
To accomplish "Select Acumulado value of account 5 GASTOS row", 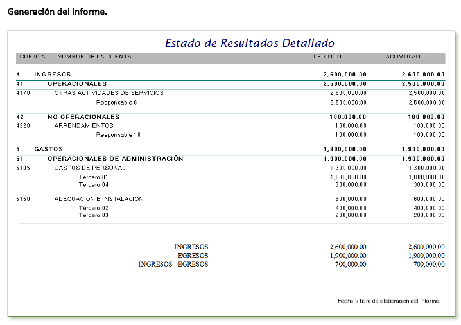I will 423,149.
